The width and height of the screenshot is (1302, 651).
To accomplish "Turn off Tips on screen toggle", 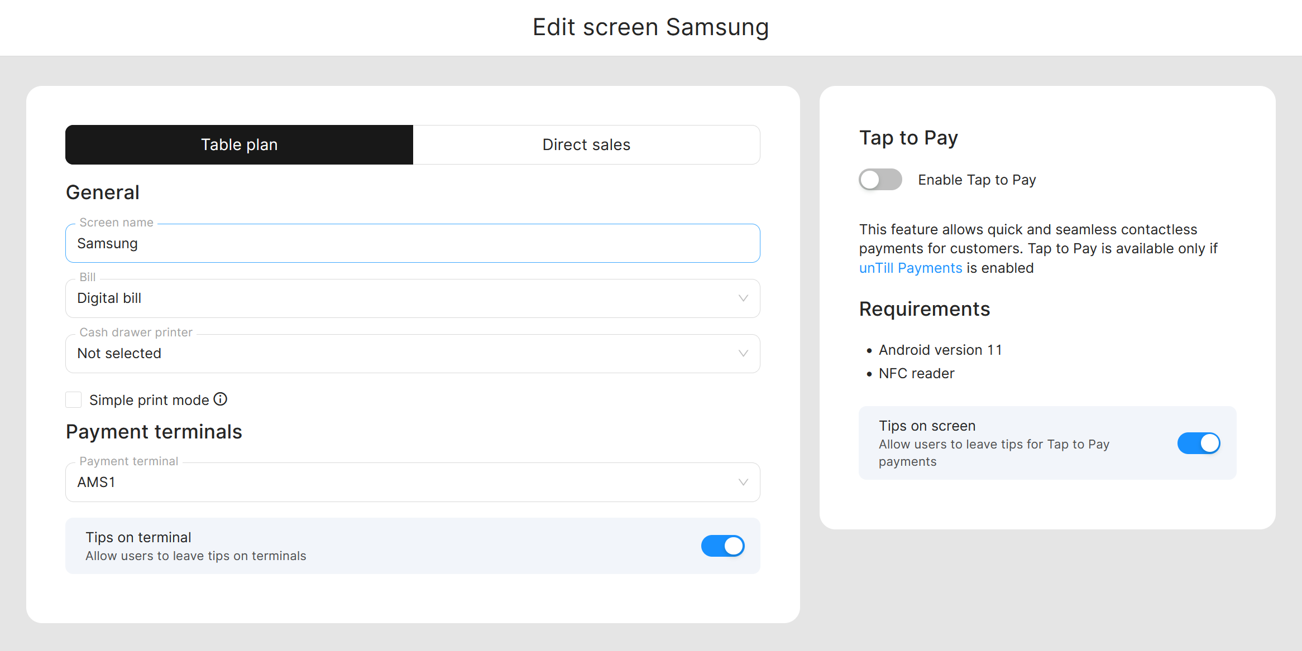I will pos(1198,443).
